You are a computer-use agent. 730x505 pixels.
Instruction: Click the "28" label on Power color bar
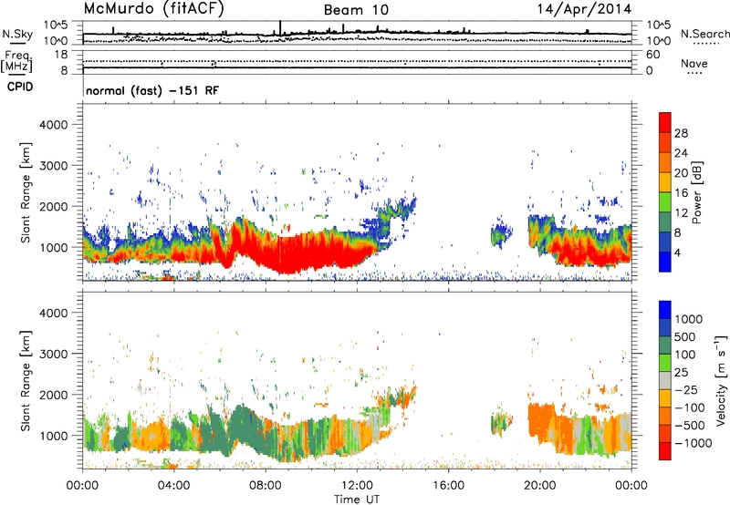(x=681, y=133)
